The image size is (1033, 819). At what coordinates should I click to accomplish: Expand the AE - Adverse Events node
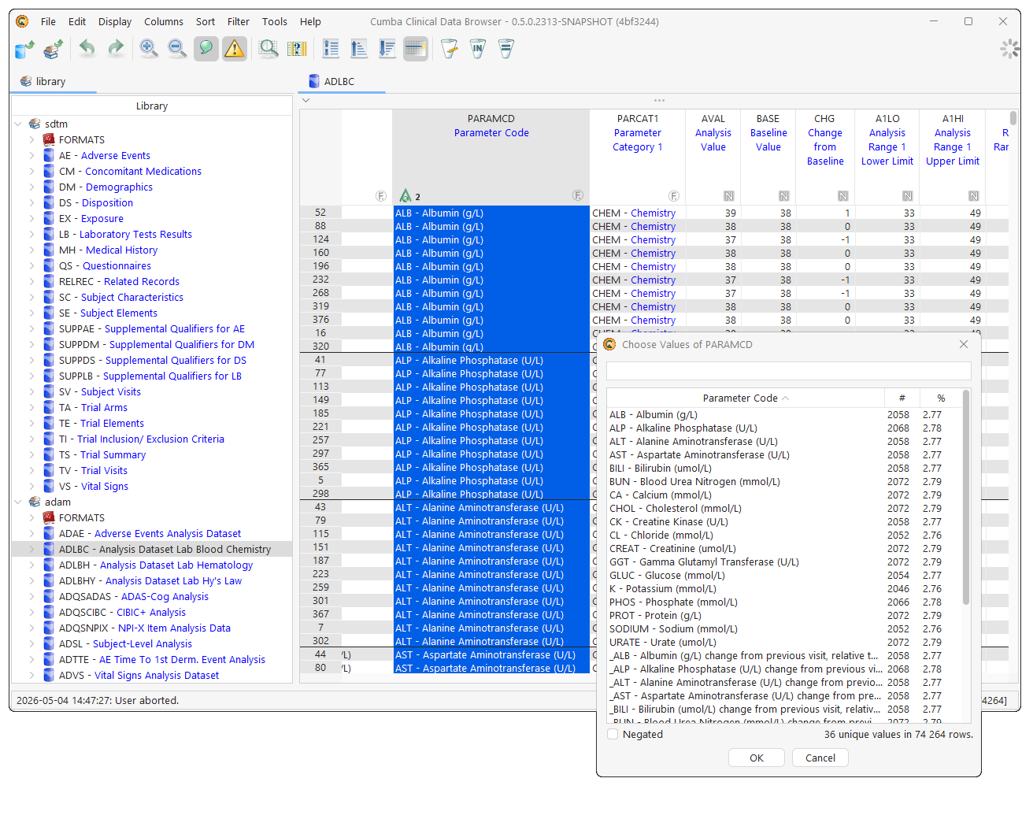(x=32, y=155)
